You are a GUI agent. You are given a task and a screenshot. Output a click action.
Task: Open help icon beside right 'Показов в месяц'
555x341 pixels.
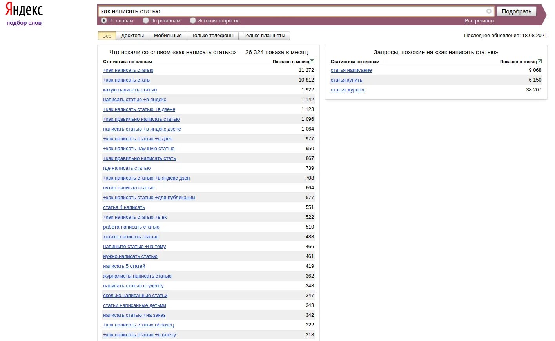point(540,61)
